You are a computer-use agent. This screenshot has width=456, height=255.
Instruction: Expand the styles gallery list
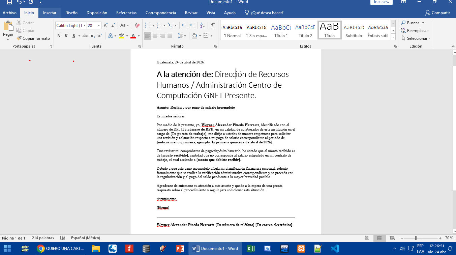[x=393, y=36]
